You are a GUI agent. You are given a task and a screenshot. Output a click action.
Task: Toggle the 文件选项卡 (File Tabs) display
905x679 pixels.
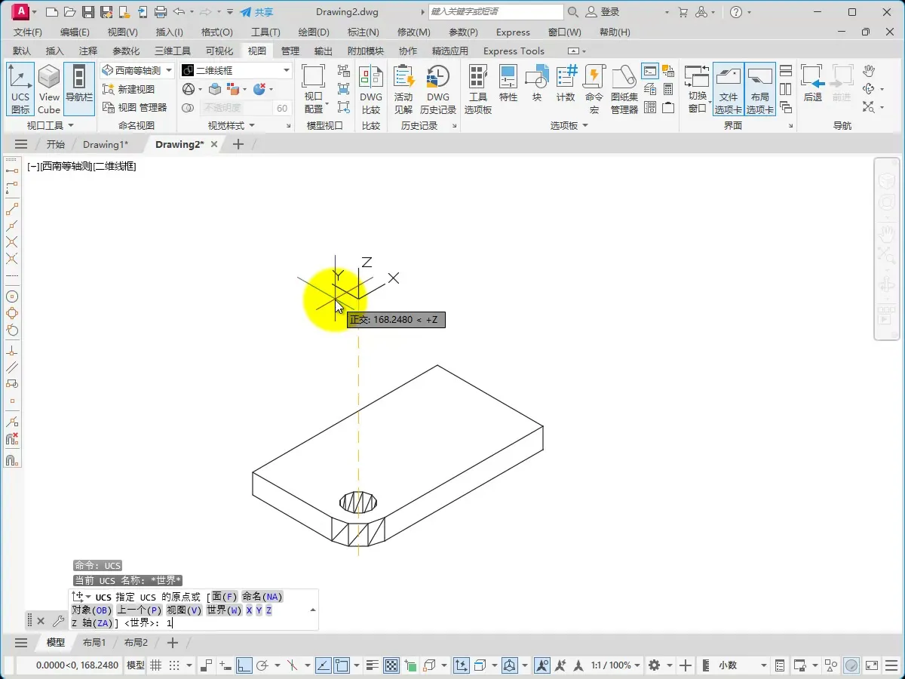pyautogui.click(x=728, y=88)
